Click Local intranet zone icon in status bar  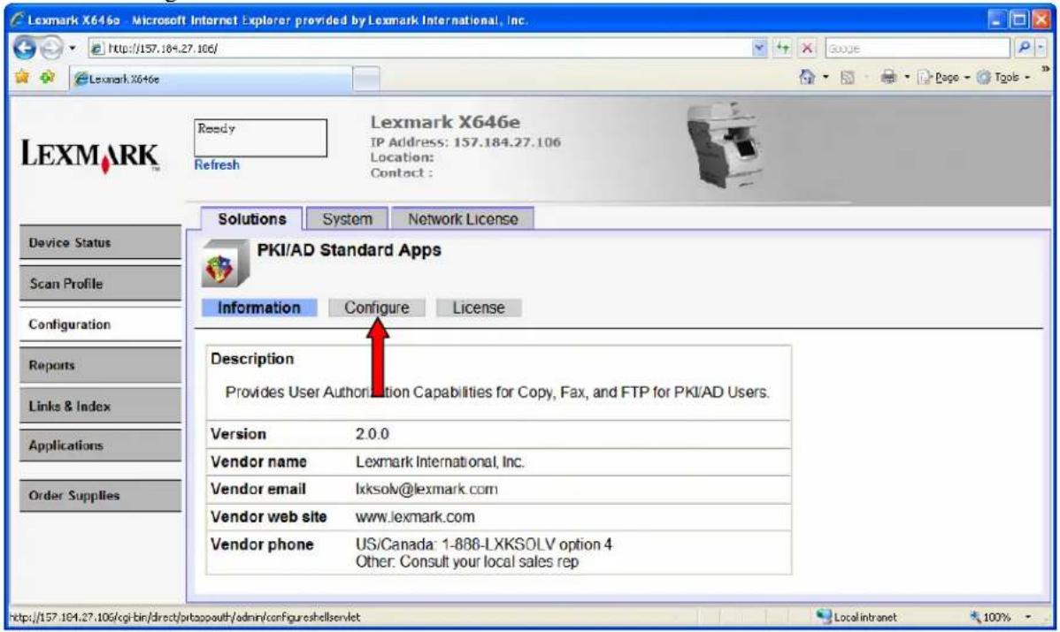[824, 616]
